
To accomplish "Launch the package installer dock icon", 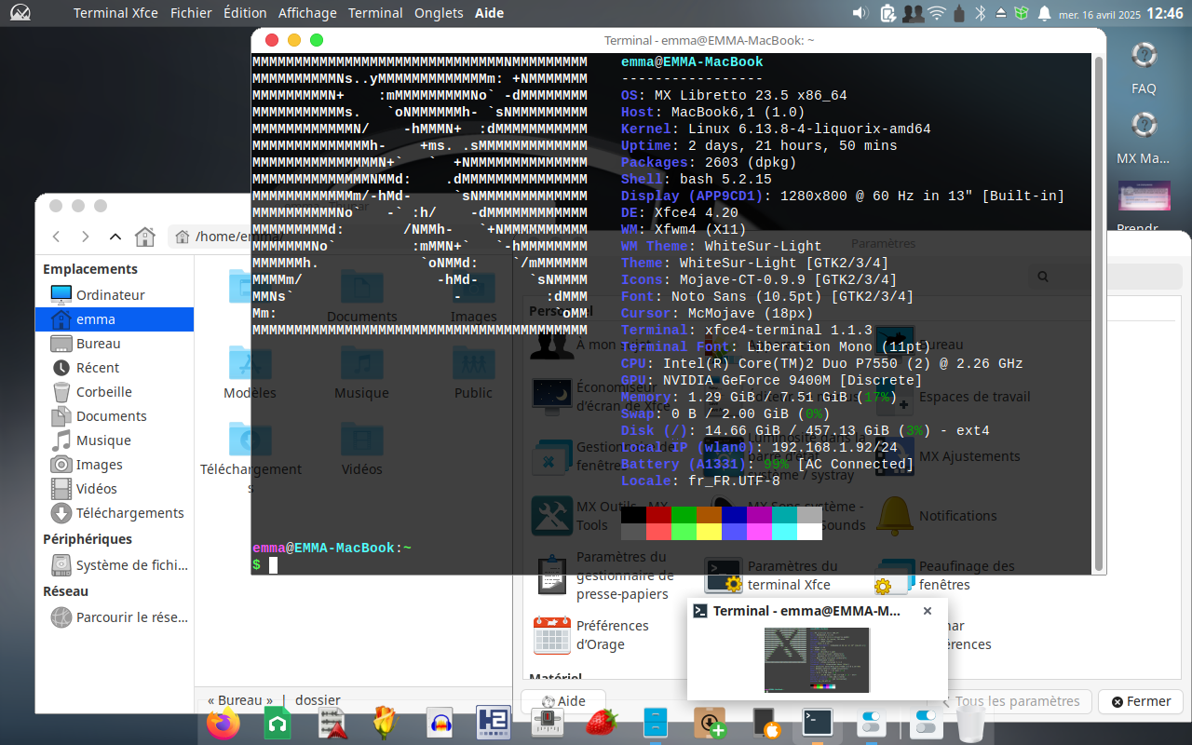I will coord(710,724).
